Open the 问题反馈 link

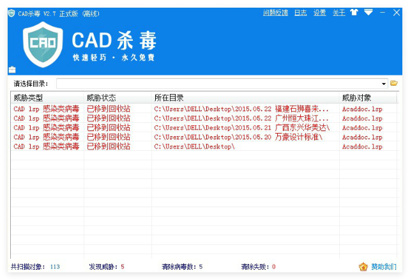(x=275, y=13)
